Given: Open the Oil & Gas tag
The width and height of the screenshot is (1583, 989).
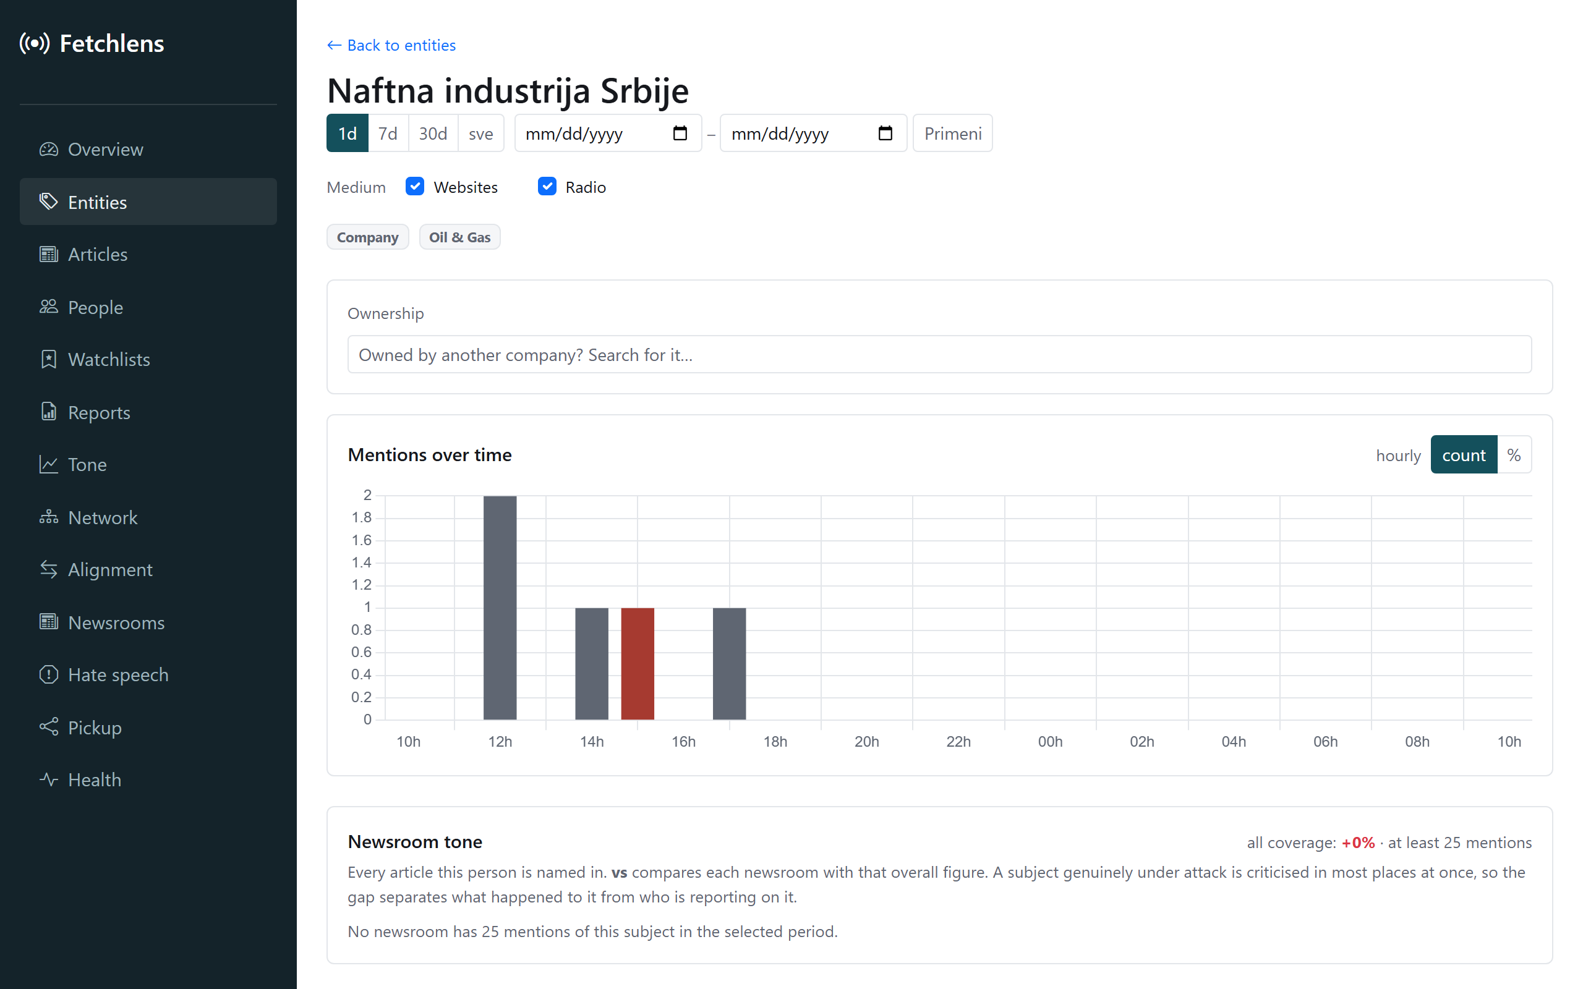Looking at the screenshot, I should pyautogui.click(x=460, y=237).
